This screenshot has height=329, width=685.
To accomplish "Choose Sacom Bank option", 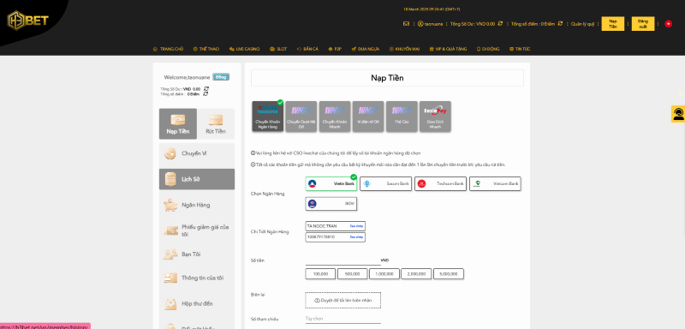I will tap(386, 184).
